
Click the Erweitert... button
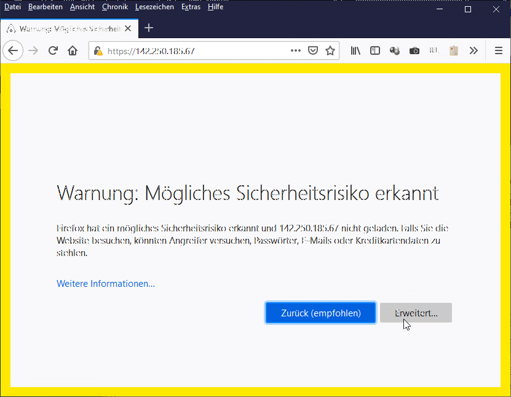(x=416, y=313)
